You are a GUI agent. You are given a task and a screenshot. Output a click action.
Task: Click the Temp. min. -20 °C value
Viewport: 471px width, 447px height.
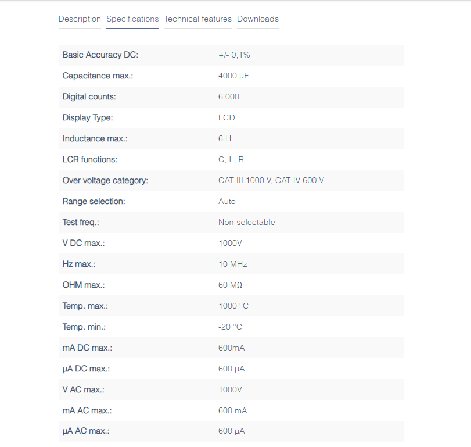[230, 327]
